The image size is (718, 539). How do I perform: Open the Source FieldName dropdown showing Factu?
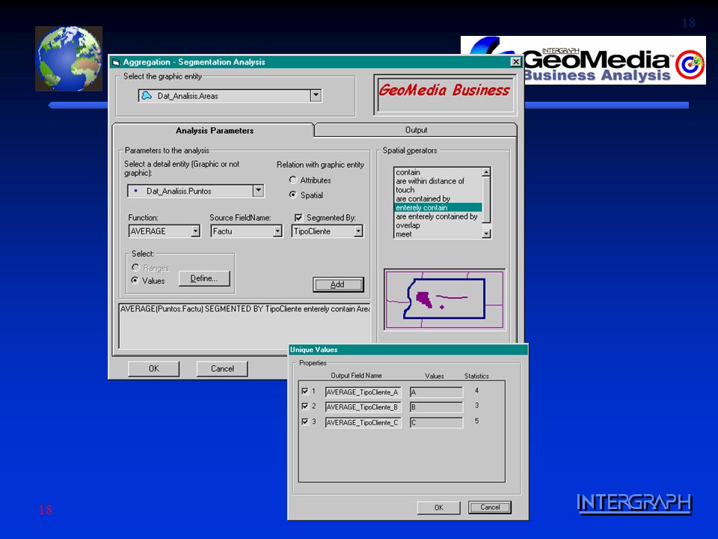(277, 231)
